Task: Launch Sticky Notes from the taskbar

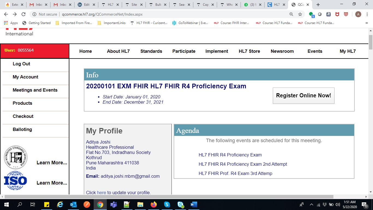Action: [x=46, y=205]
